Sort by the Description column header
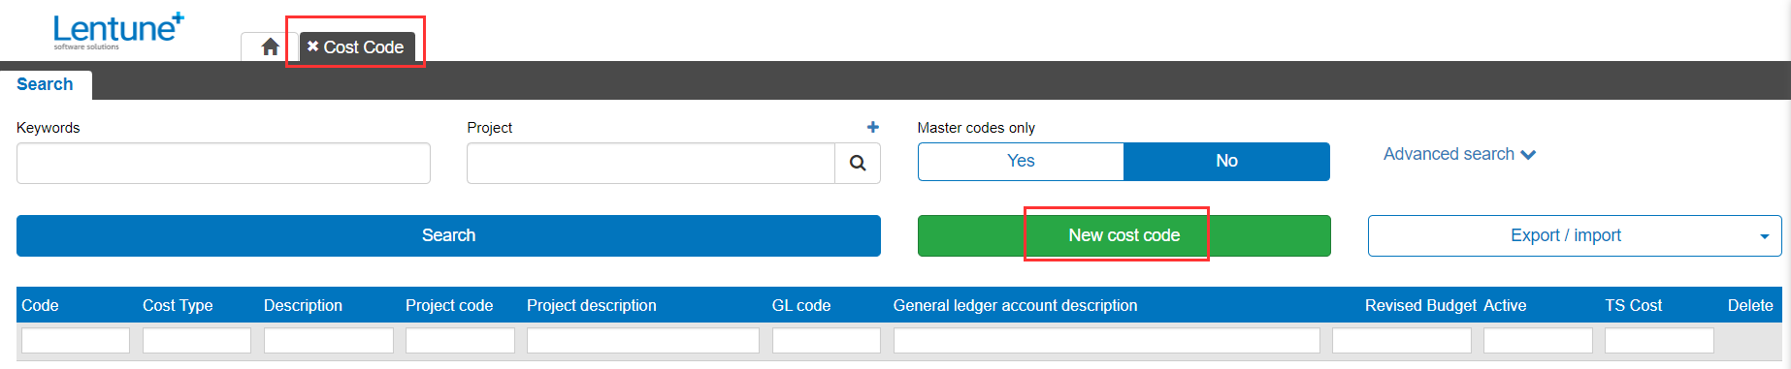 tap(303, 305)
